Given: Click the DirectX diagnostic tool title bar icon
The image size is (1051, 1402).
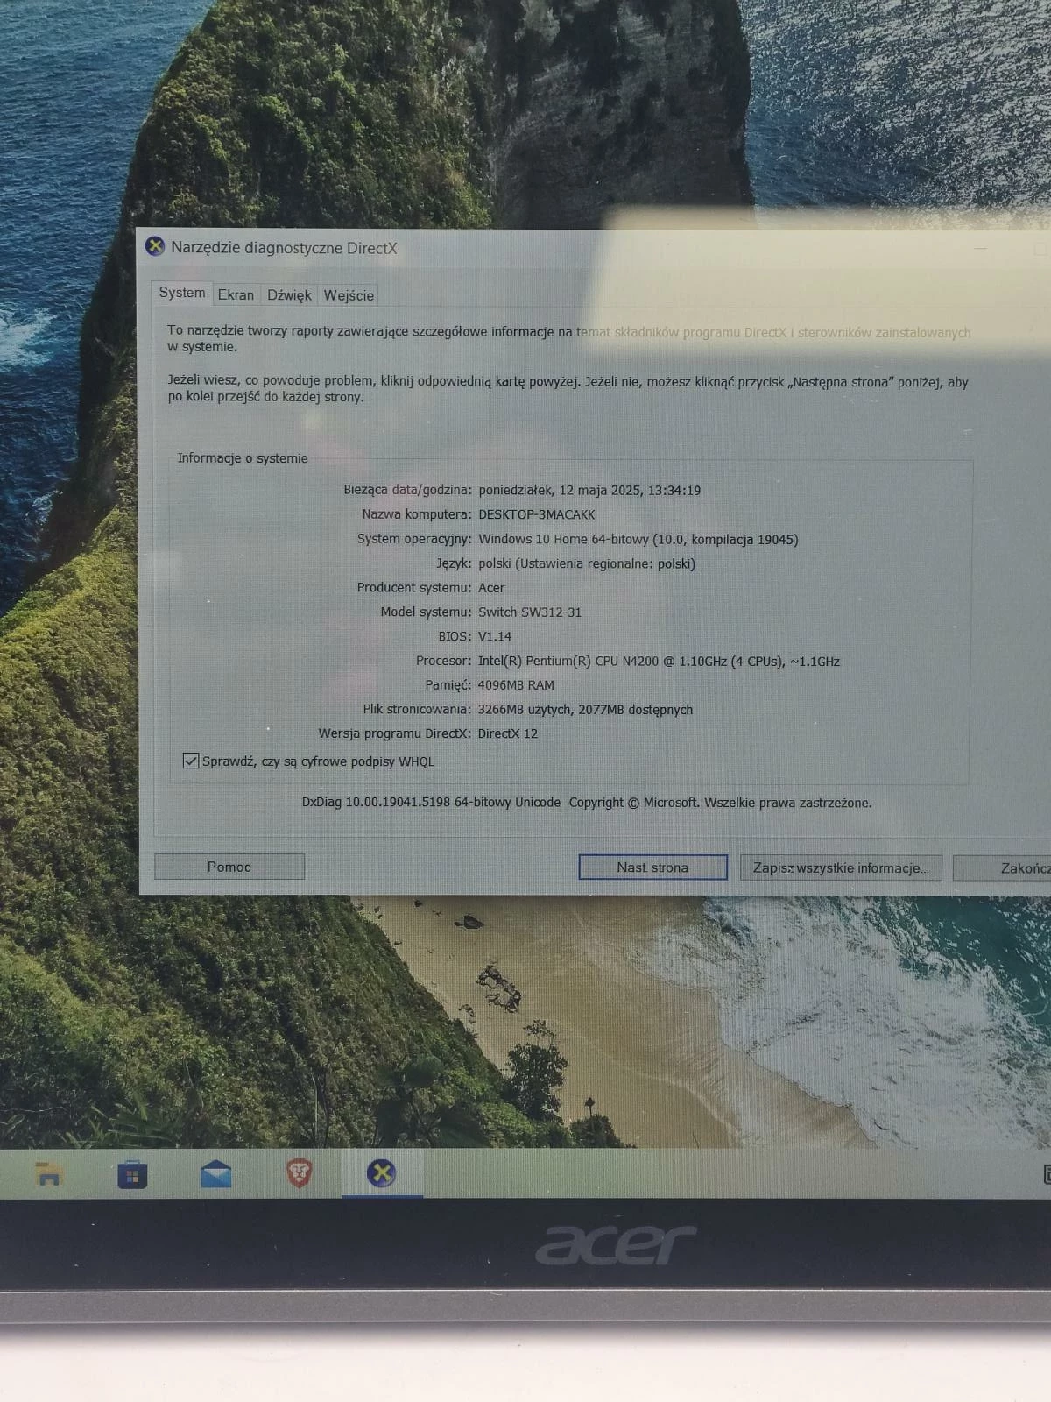Looking at the screenshot, I should tap(155, 247).
